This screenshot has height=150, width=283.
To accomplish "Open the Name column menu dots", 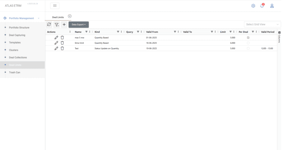I will coord(90,32).
